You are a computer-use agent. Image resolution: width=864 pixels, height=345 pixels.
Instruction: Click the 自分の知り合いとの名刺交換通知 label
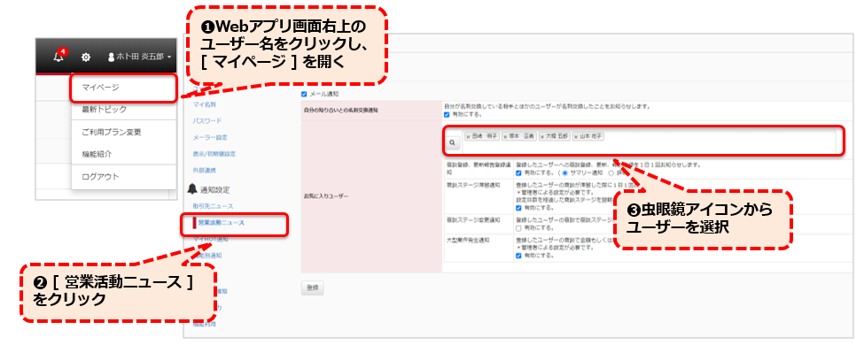340,110
